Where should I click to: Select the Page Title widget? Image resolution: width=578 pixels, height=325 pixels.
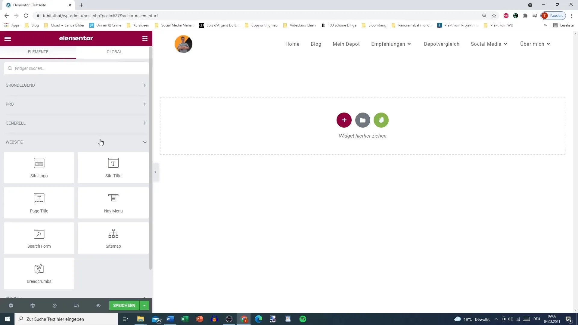(x=39, y=203)
